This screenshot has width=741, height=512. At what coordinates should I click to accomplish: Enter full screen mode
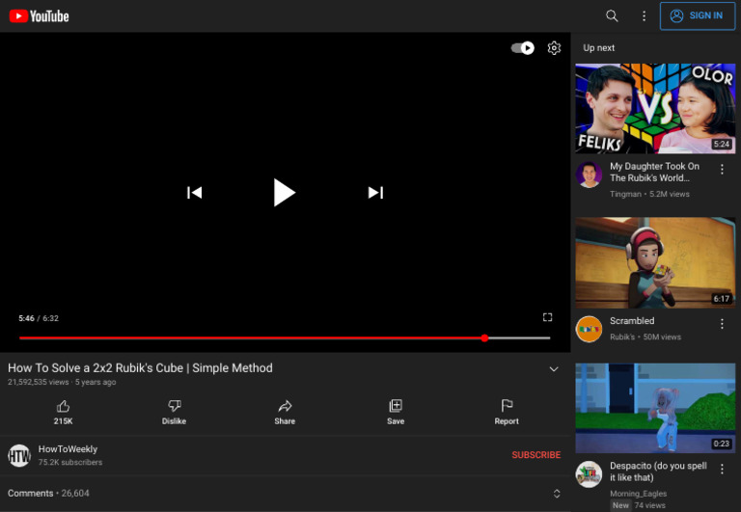(x=547, y=317)
